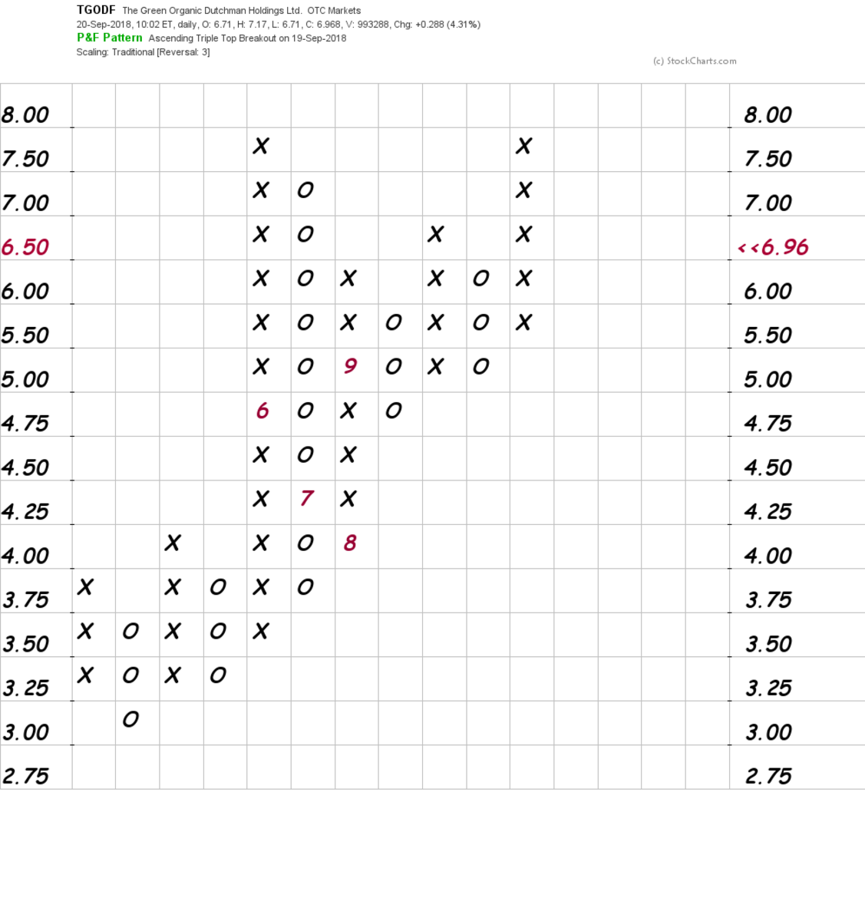
Task: Click the red 9 month marker
Action: coord(349,366)
